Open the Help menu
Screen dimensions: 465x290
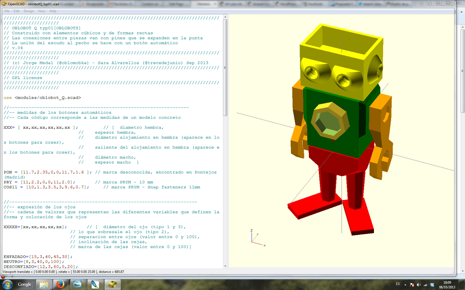53,11
